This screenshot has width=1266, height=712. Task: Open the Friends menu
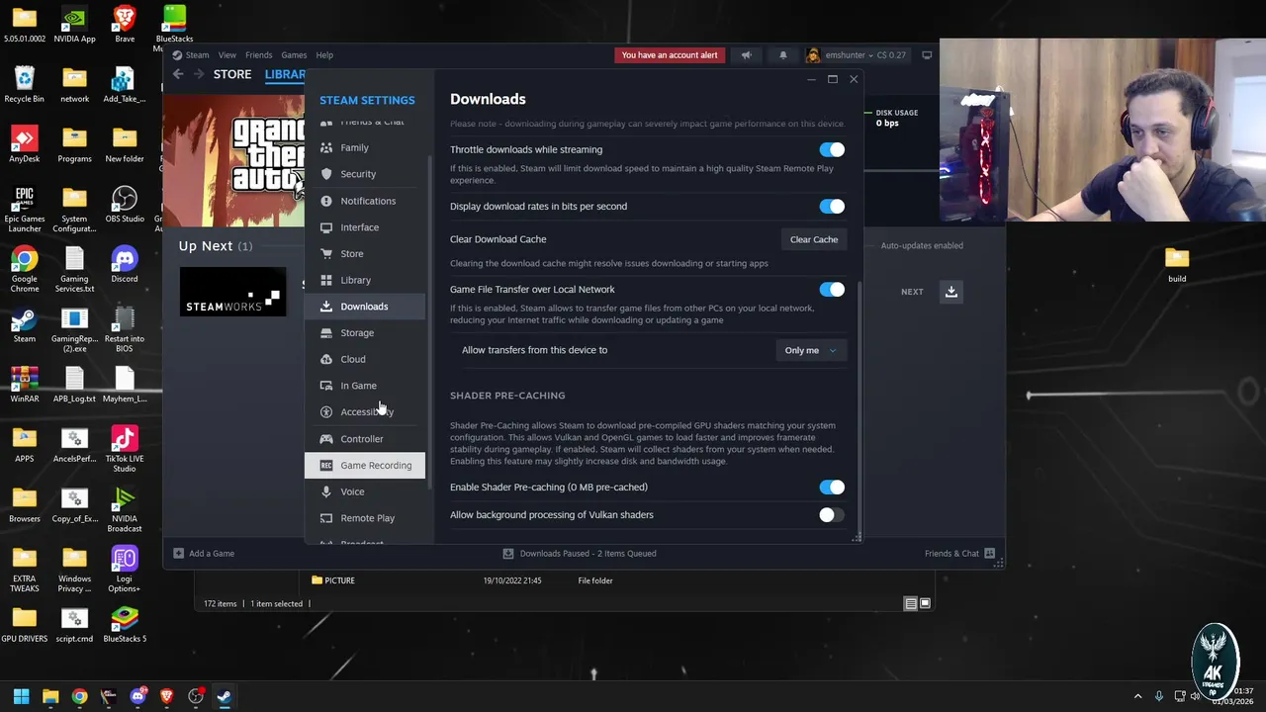point(258,55)
